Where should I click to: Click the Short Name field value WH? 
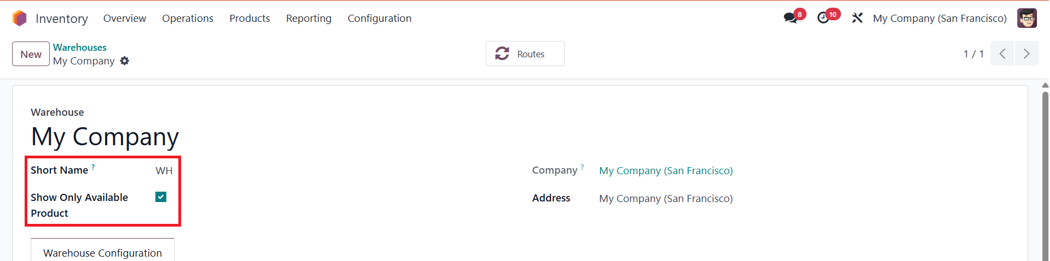(164, 171)
